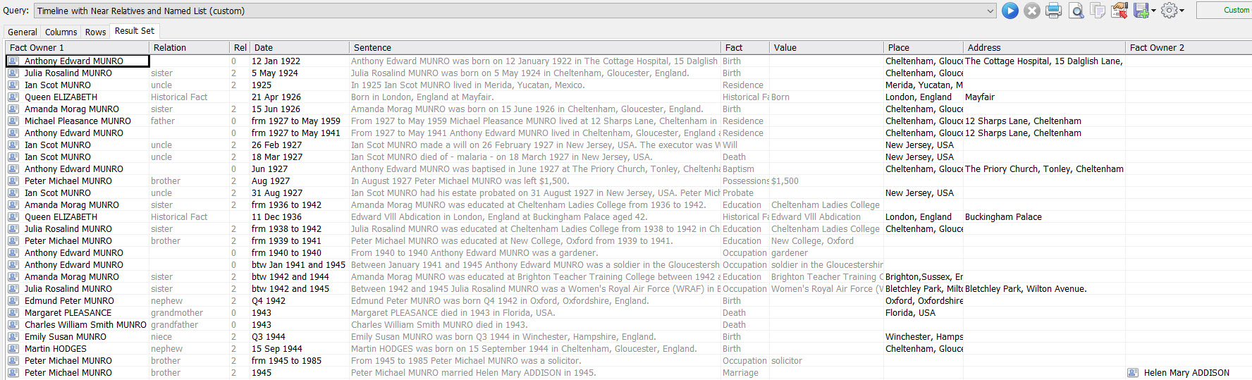Click person icon beside Edmund Peter MUNRO
Image resolution: width=1252 pixels, height=380 pixels.
(x=13, y=301)
